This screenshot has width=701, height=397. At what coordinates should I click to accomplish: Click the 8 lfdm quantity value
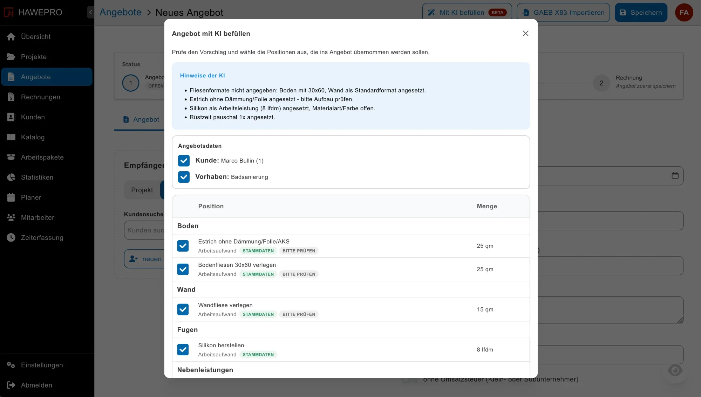click(485, 349)
